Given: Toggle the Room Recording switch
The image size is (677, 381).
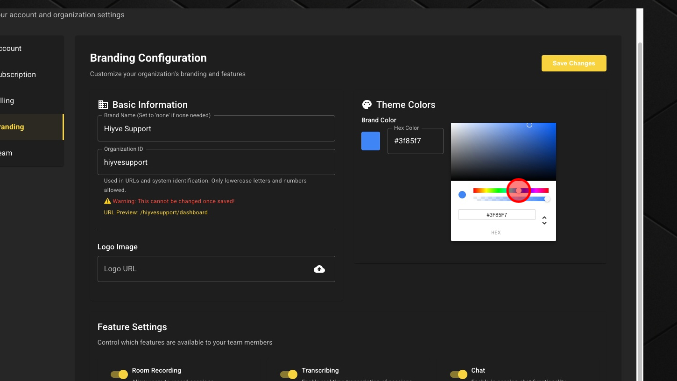Looking at the screenshot, I should click(120, 374).
